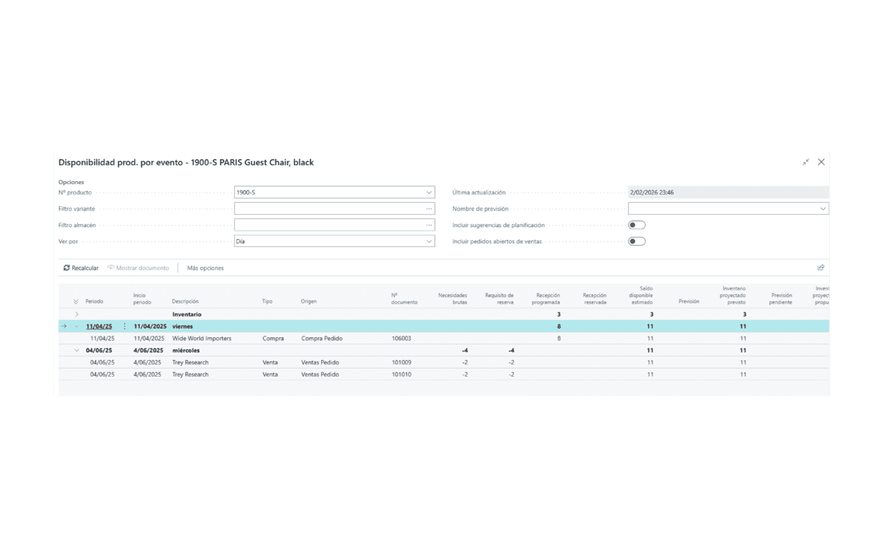This screenshot has width=883, height=547.
Task: Collapse the 04/06/25 miércoles group
Action: pos(77,351)
